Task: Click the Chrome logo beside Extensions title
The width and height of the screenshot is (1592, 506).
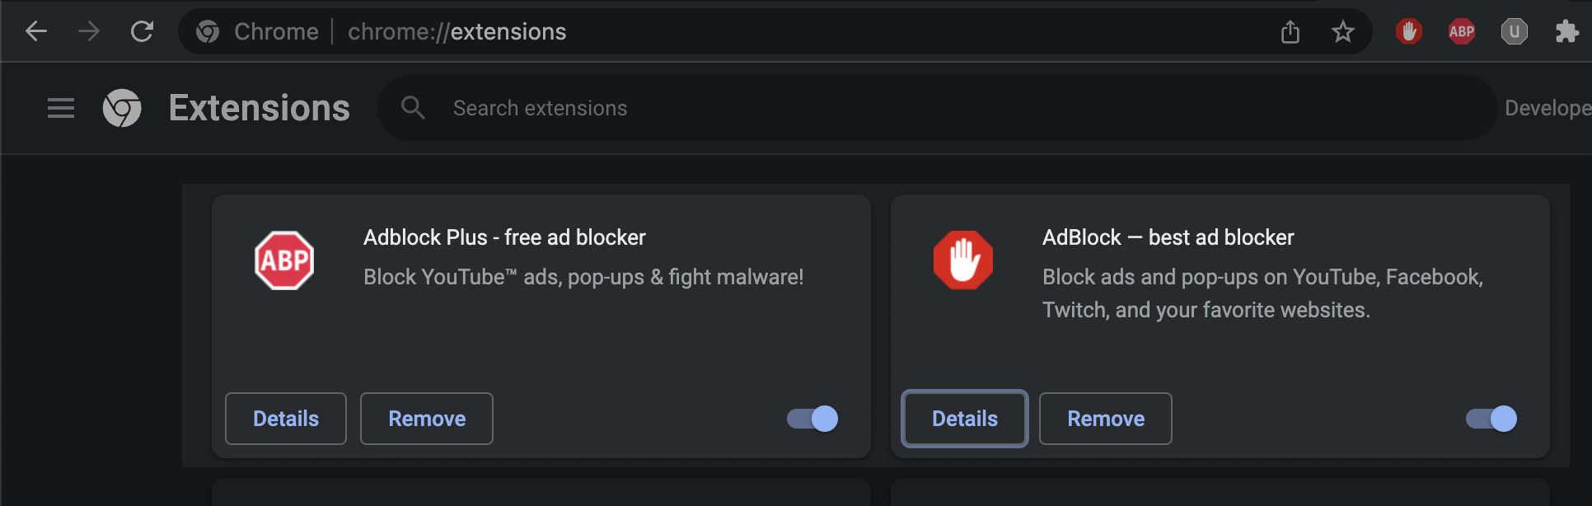Action: pyautogui.click(x=122, y=108)
